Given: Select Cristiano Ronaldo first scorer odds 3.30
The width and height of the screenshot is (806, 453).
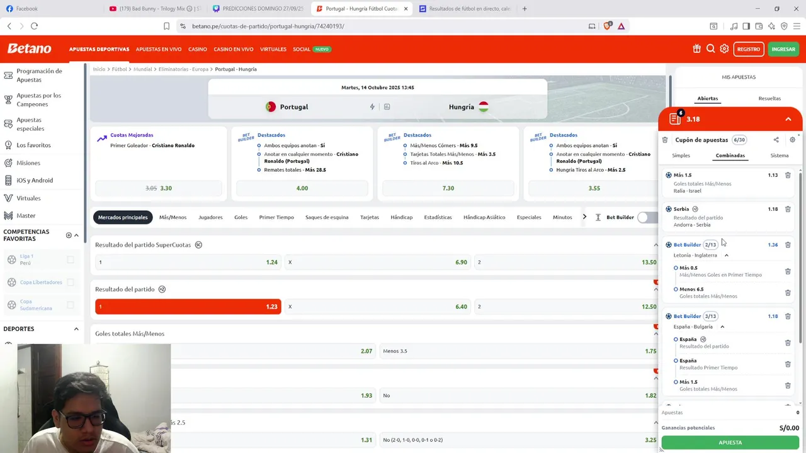Looking at the screenshot, I should tap(159, 188).
